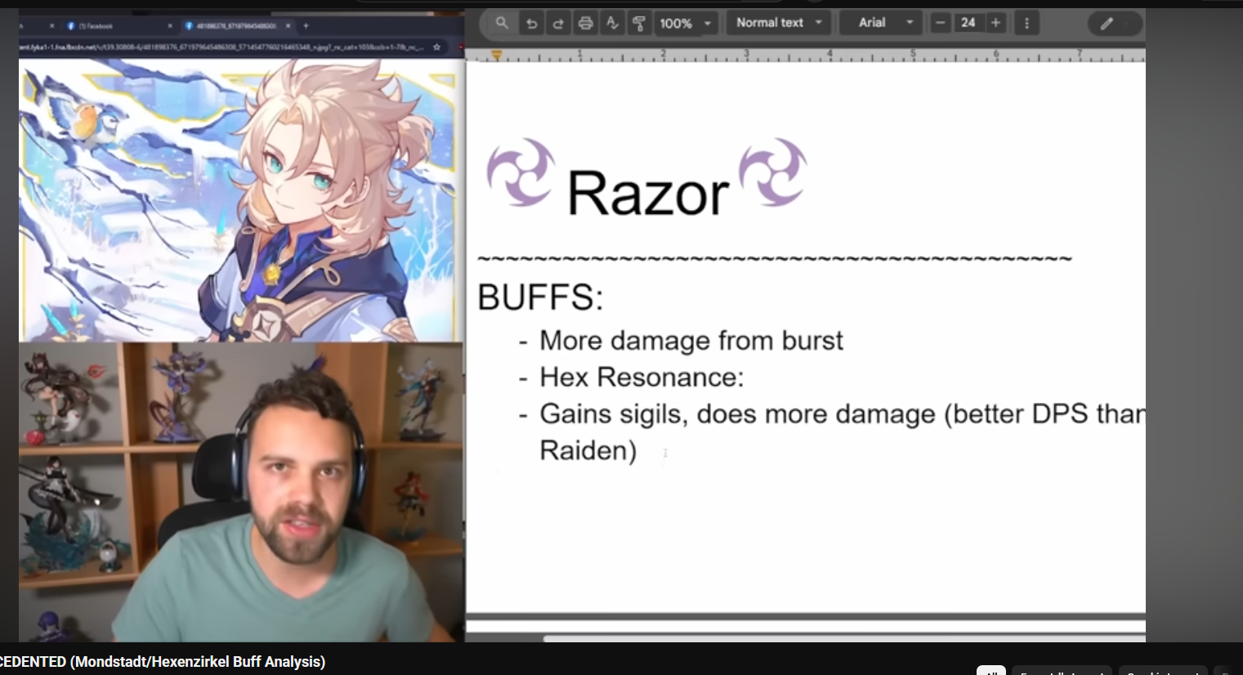Viewport: 1243px width, 675px height.
Task: Click the Razor heading in the document
Action: pyautogui.click(x=647, y=194)
